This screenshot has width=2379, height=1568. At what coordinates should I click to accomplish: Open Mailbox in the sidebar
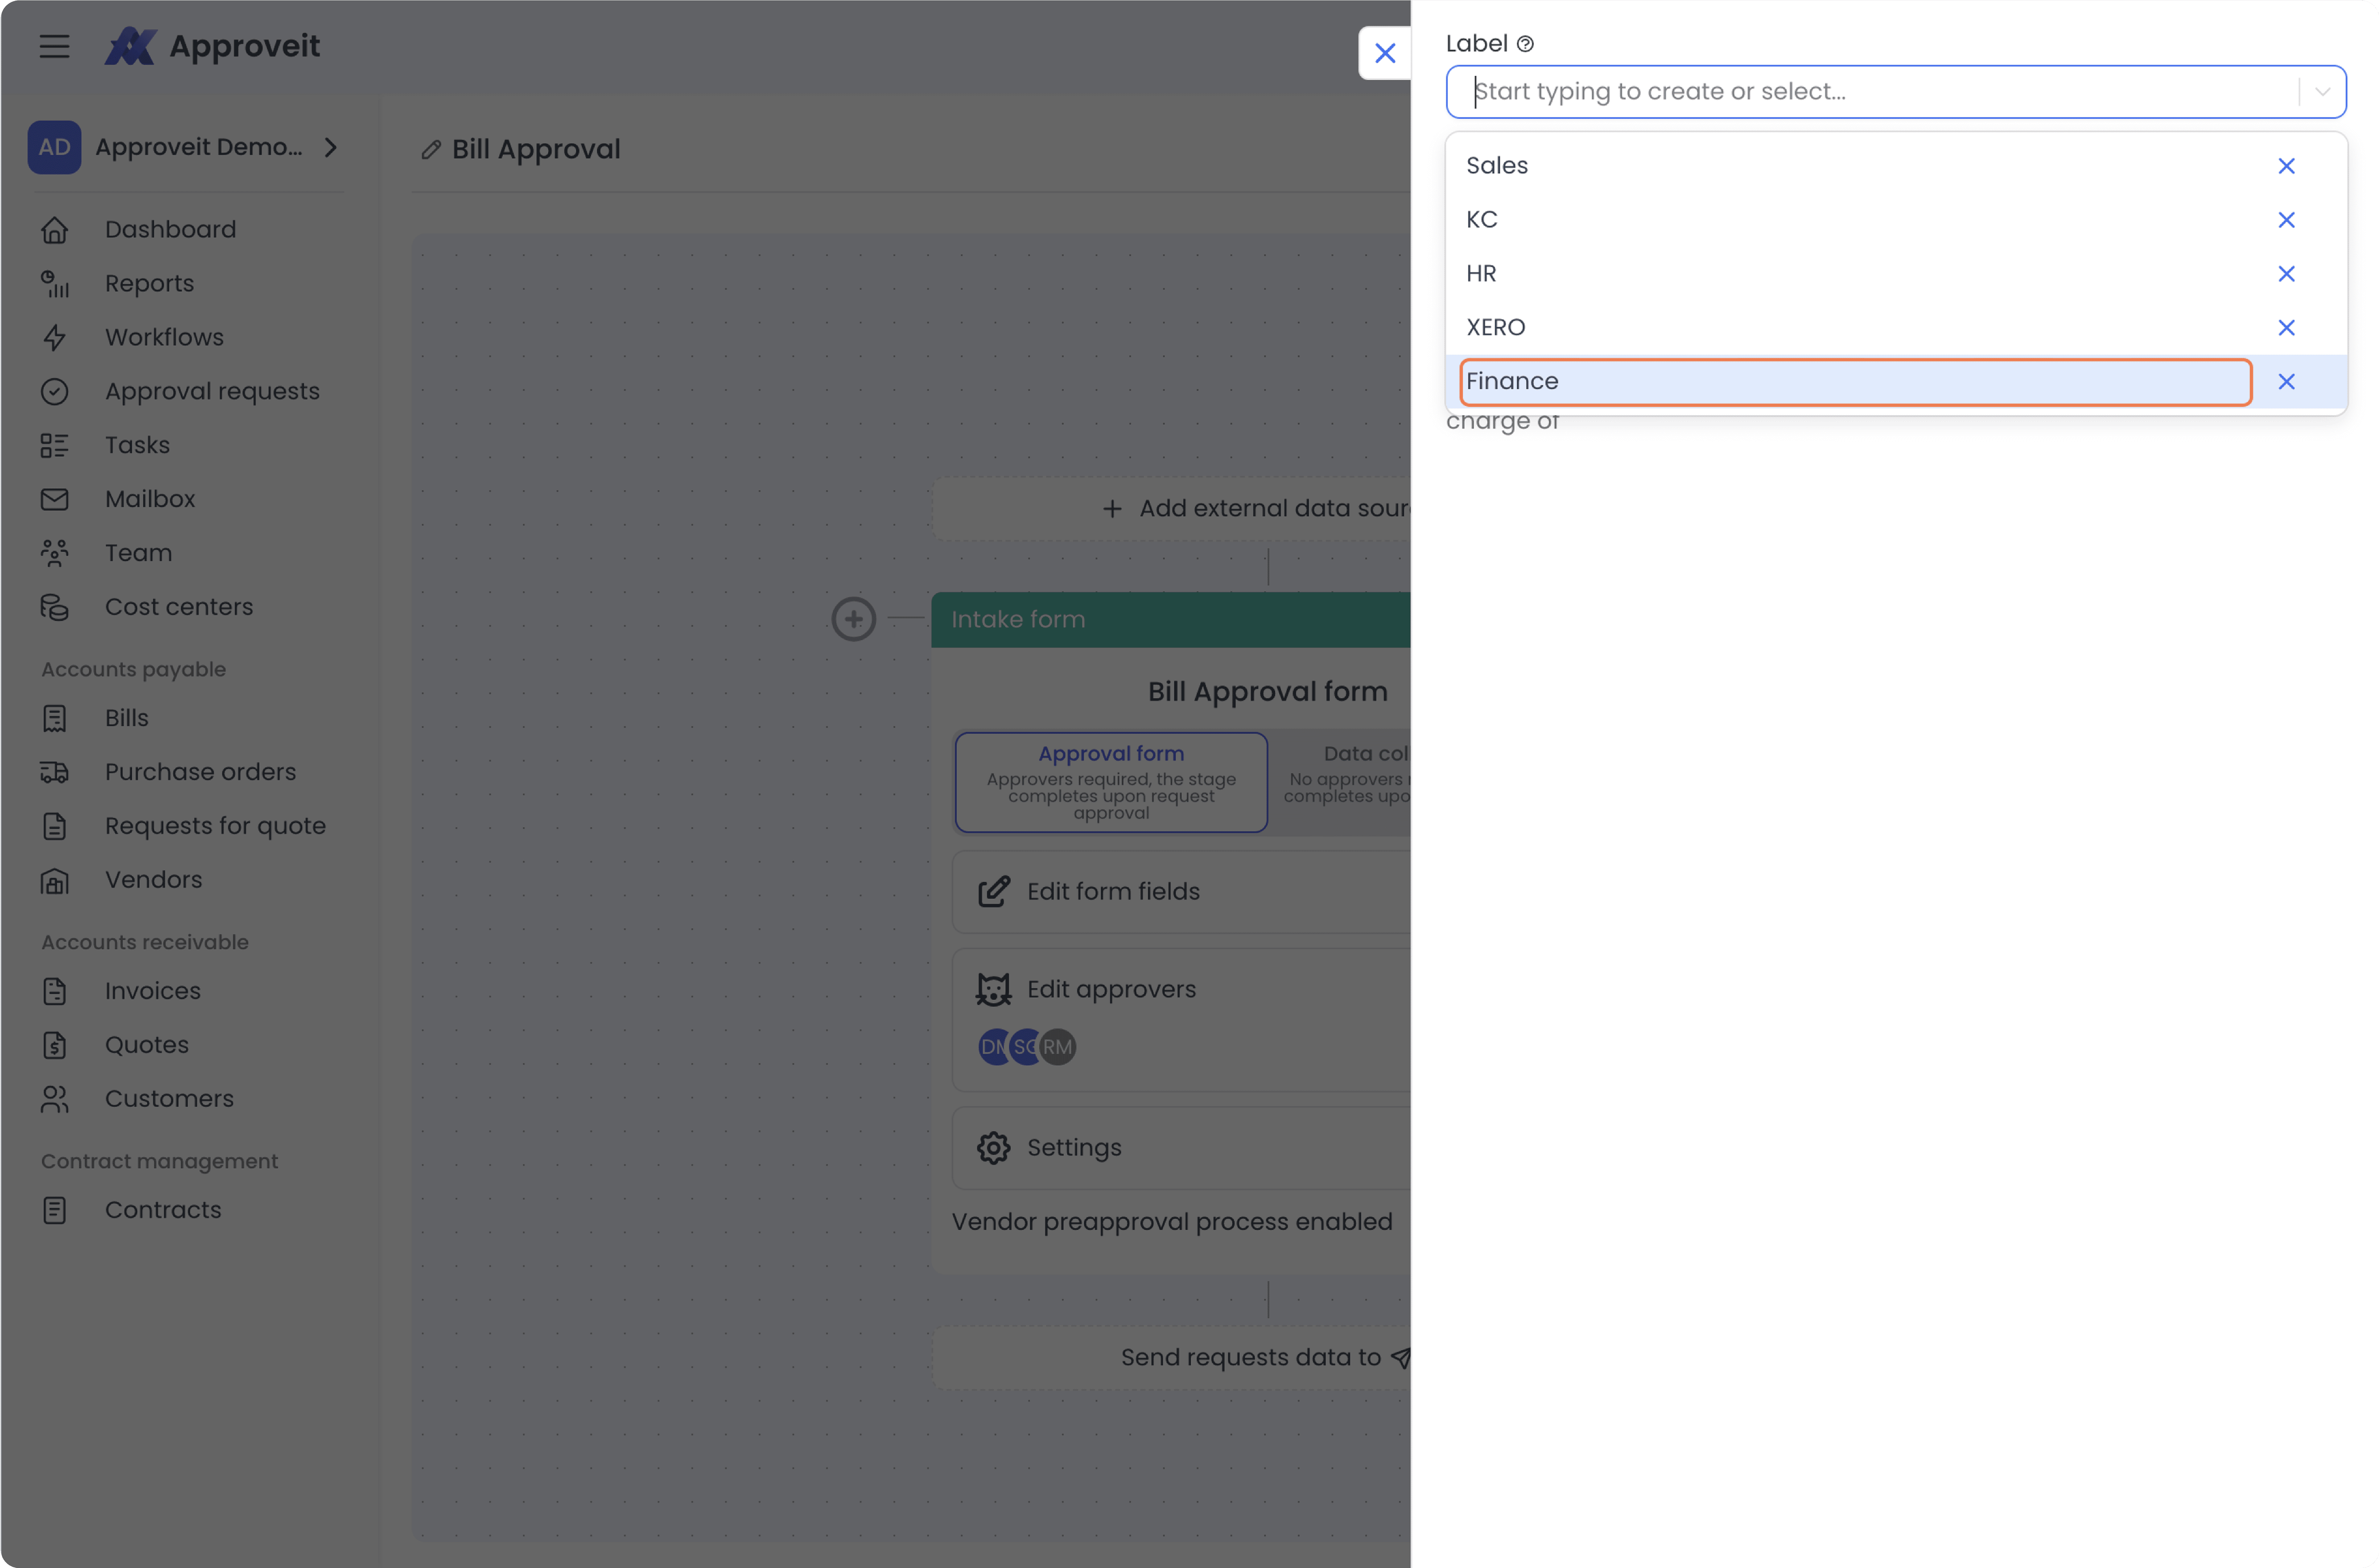click(x=150, y=499)
